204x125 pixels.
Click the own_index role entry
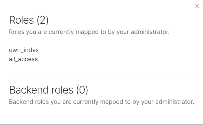pyautogui.click(x=24, y=50)
